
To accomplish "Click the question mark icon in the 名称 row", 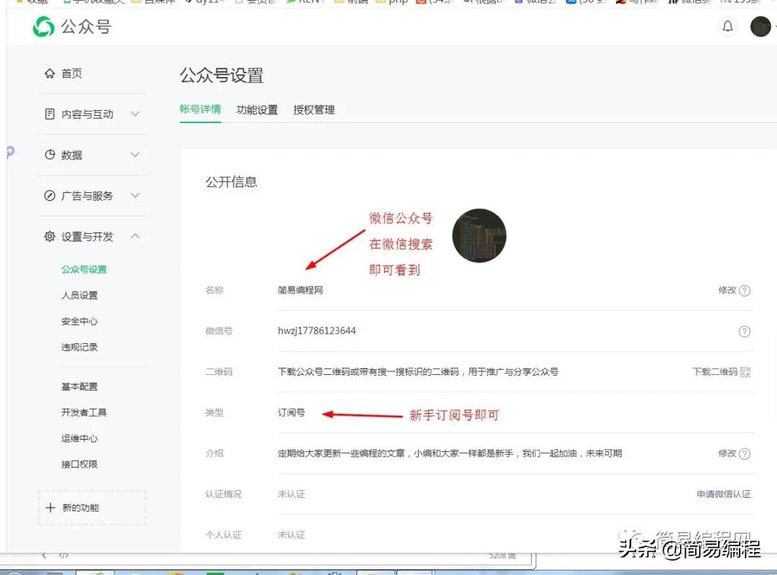I will [746, 291].
